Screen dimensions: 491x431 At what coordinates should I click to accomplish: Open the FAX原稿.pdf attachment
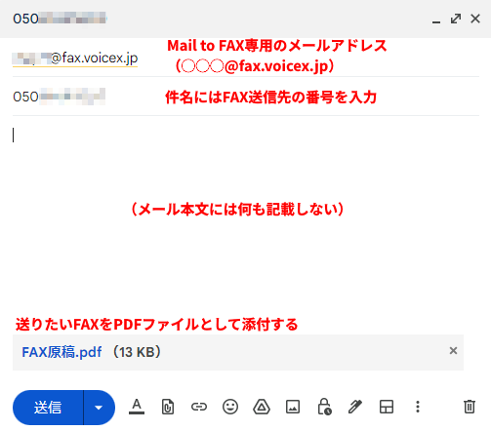(x=61, y=352)
